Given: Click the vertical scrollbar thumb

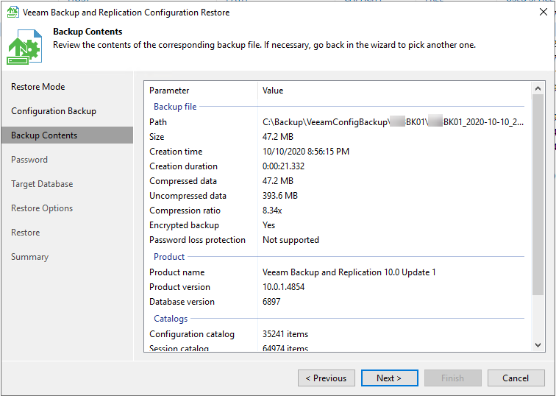Looking at the screenshot, I should 538,194.
